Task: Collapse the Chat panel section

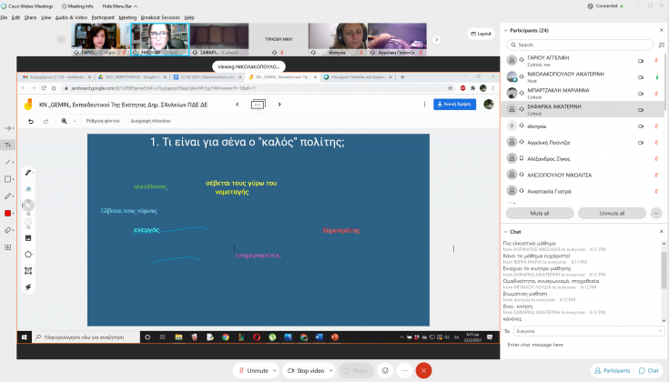Action: (x=505, y=231)
